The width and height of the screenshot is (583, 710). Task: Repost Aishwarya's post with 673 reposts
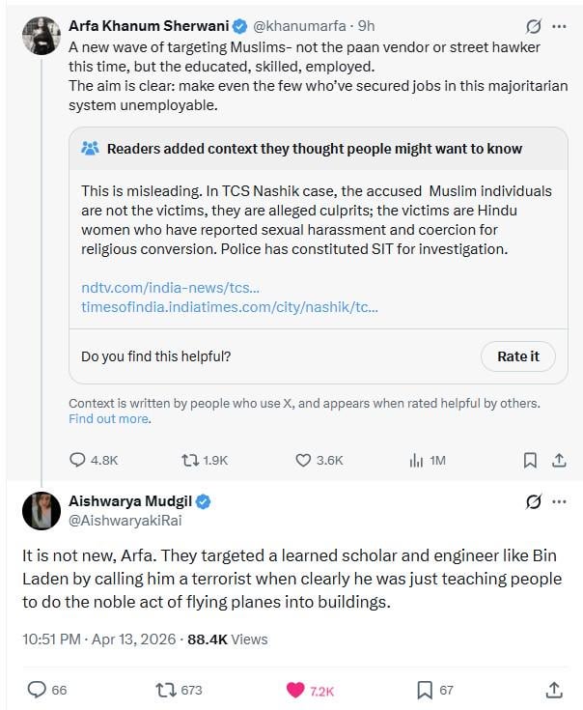click(x=165, y=690)
